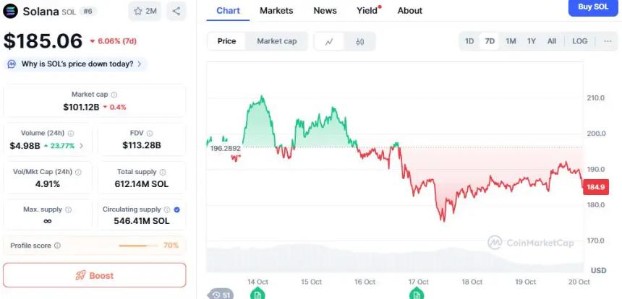Viewport: 622px width, 299px height.
Task: Toggle the LOG scale option
Action: tap(579, 41)
